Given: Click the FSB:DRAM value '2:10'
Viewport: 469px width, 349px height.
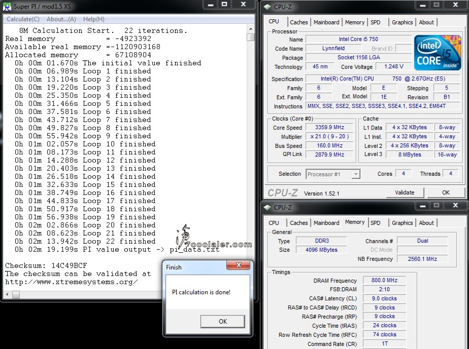Looking at the screenshot, I should click(384, 289).
